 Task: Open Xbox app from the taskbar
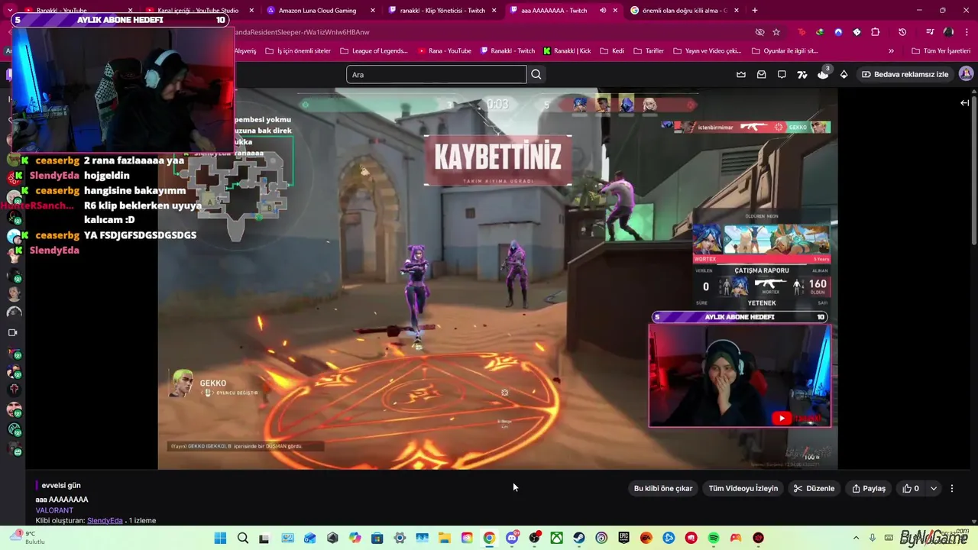pyautogui.click(x=557, y=538)
